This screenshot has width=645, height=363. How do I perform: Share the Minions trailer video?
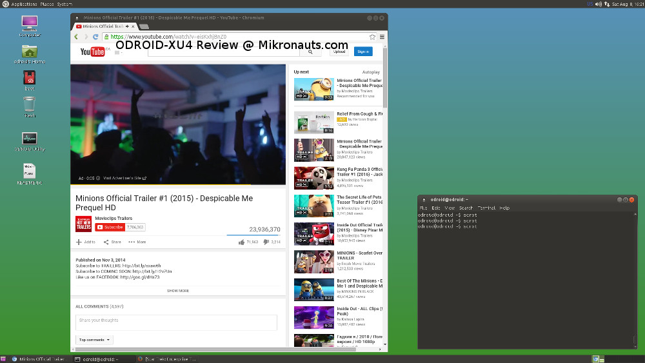click(112, 242)
